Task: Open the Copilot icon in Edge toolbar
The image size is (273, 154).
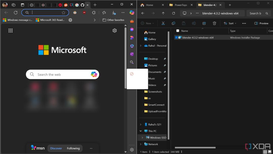Action: click(132, 13)
